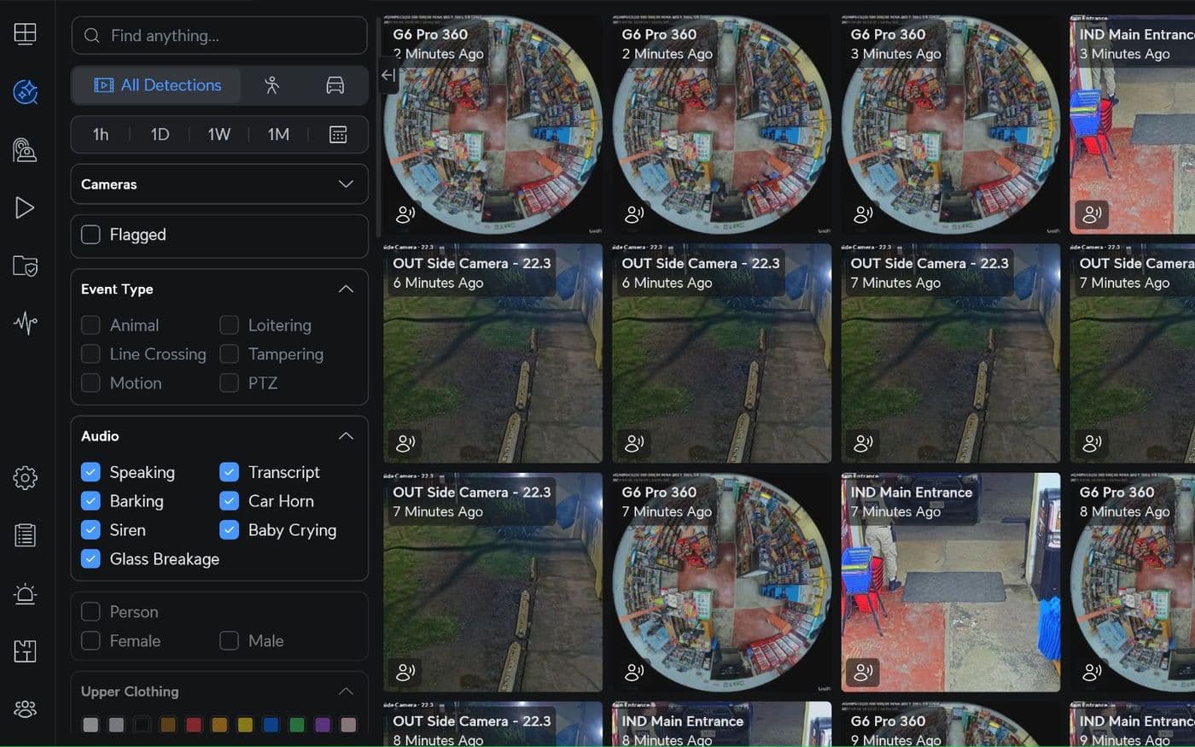
Task: Check the Motion event type
Action: pos(90,382)
